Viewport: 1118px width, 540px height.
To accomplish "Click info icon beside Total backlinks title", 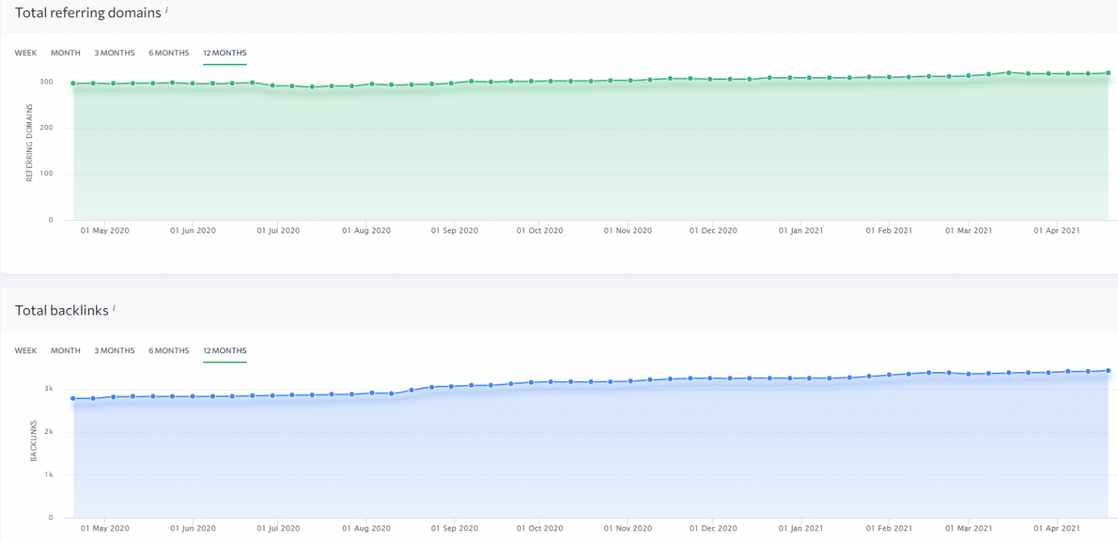I will [114, 308].
